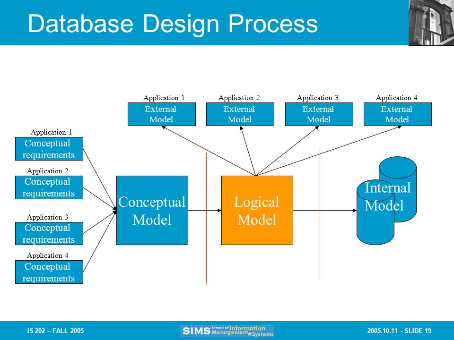The image size is (454, 340).
Task: Select the large Conceptual Model box
Action: (152, 210)
